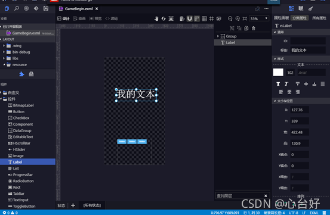Zoom out the design canvas
Viewport: 330px width, 215px height.
click(x=230, y=18)
